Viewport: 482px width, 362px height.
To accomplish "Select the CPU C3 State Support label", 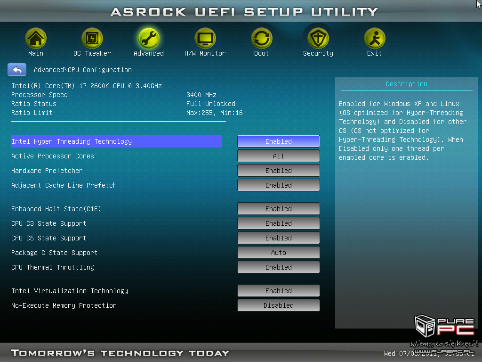I will (x=48, y=223).
